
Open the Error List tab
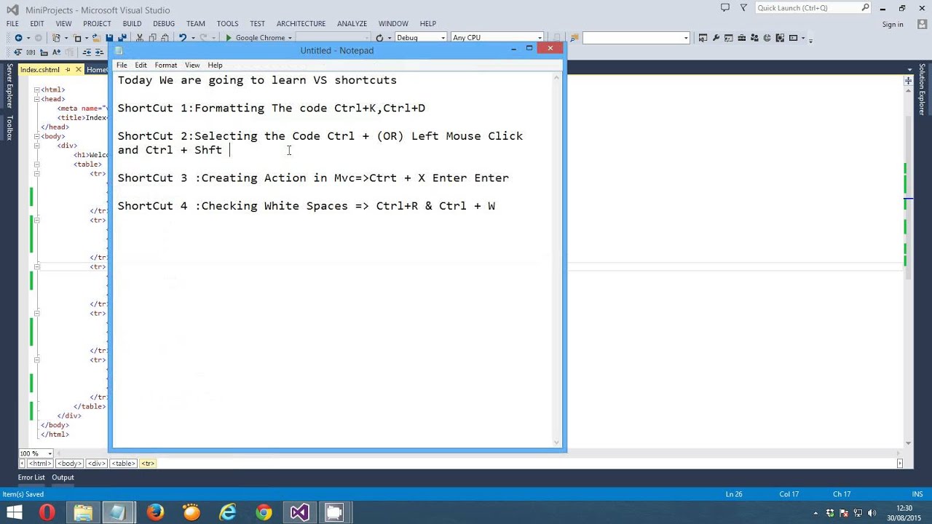tap(31, 477)
